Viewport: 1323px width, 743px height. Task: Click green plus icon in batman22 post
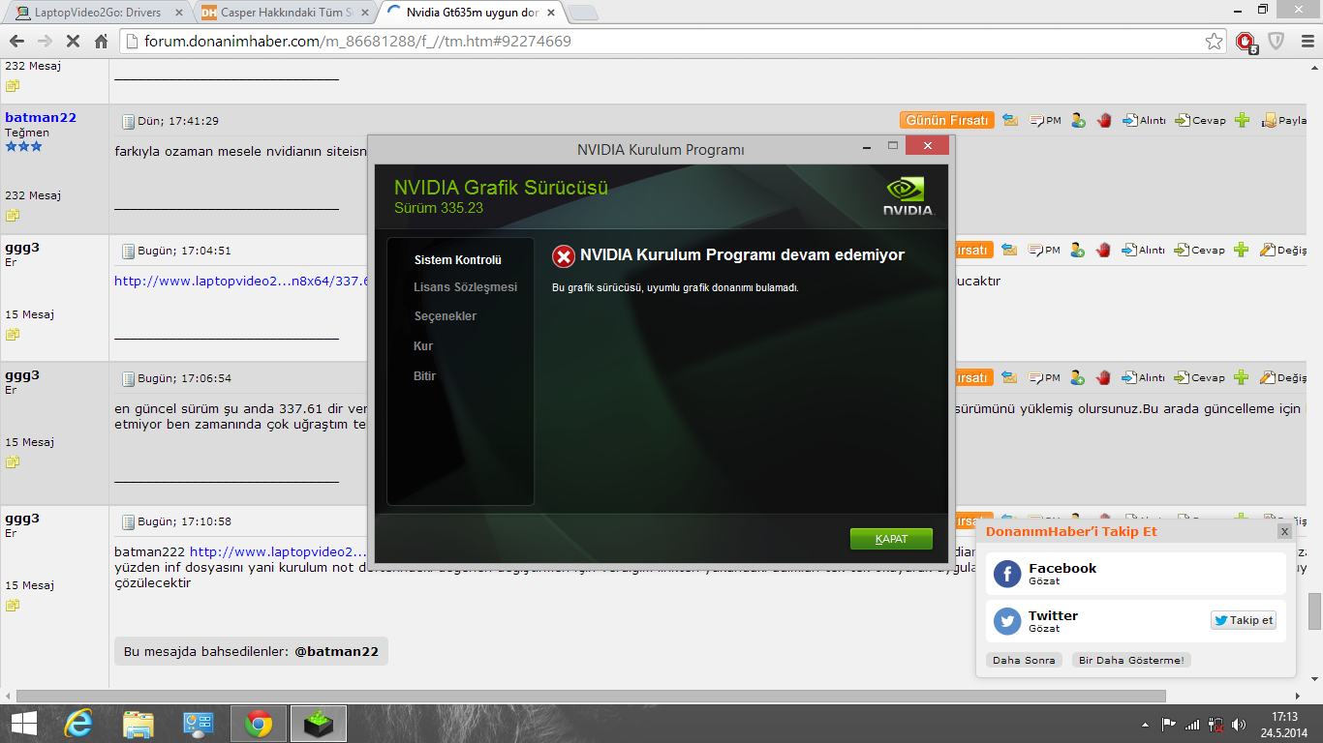[1243, 121]
